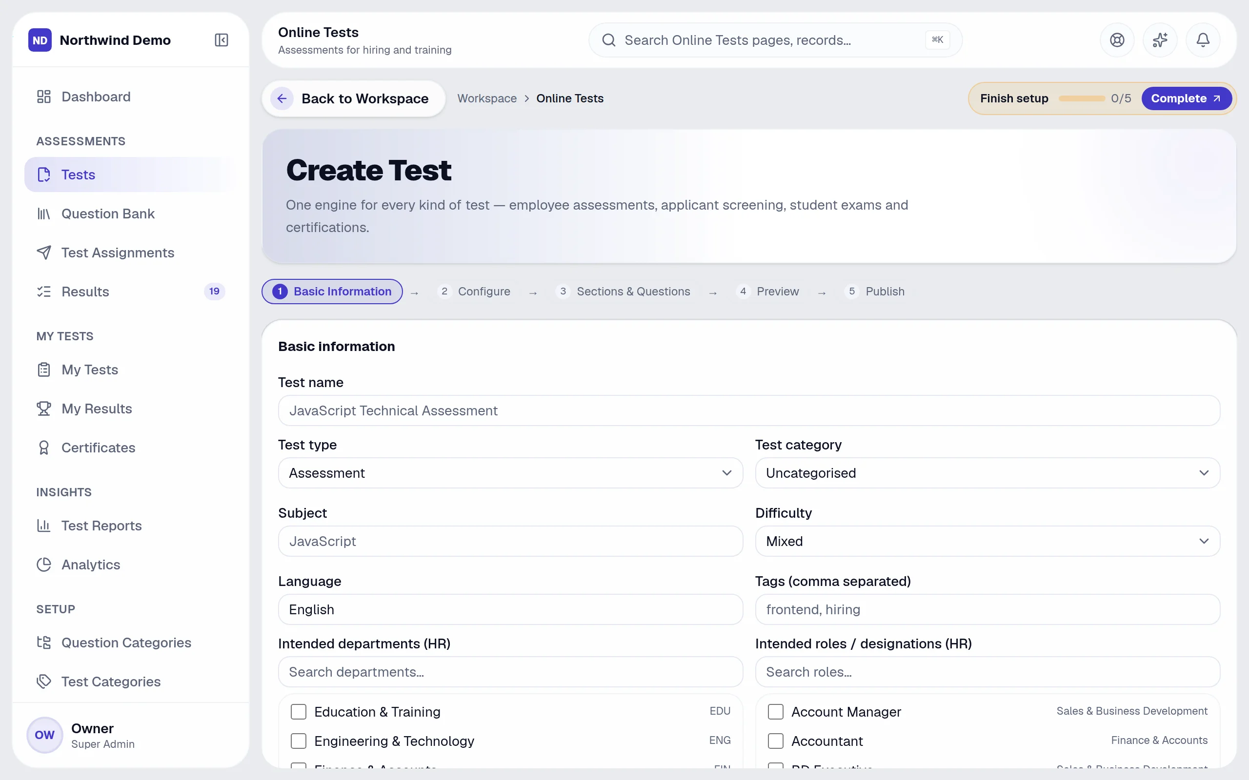Click the Dashboard grid icon

pos(44,97)
